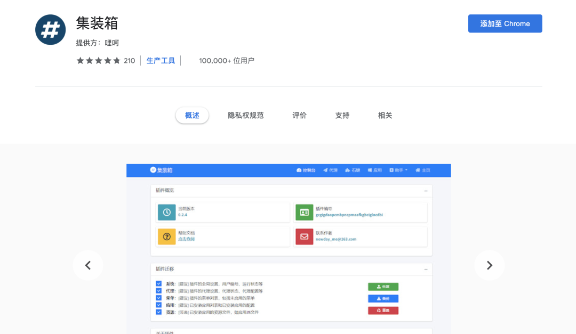This screenshot has width=576, height=334.
Task: Go to the 相关 tab
Action: [385, 115]
